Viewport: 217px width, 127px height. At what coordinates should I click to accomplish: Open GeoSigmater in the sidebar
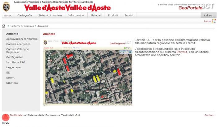coord(15,57)
